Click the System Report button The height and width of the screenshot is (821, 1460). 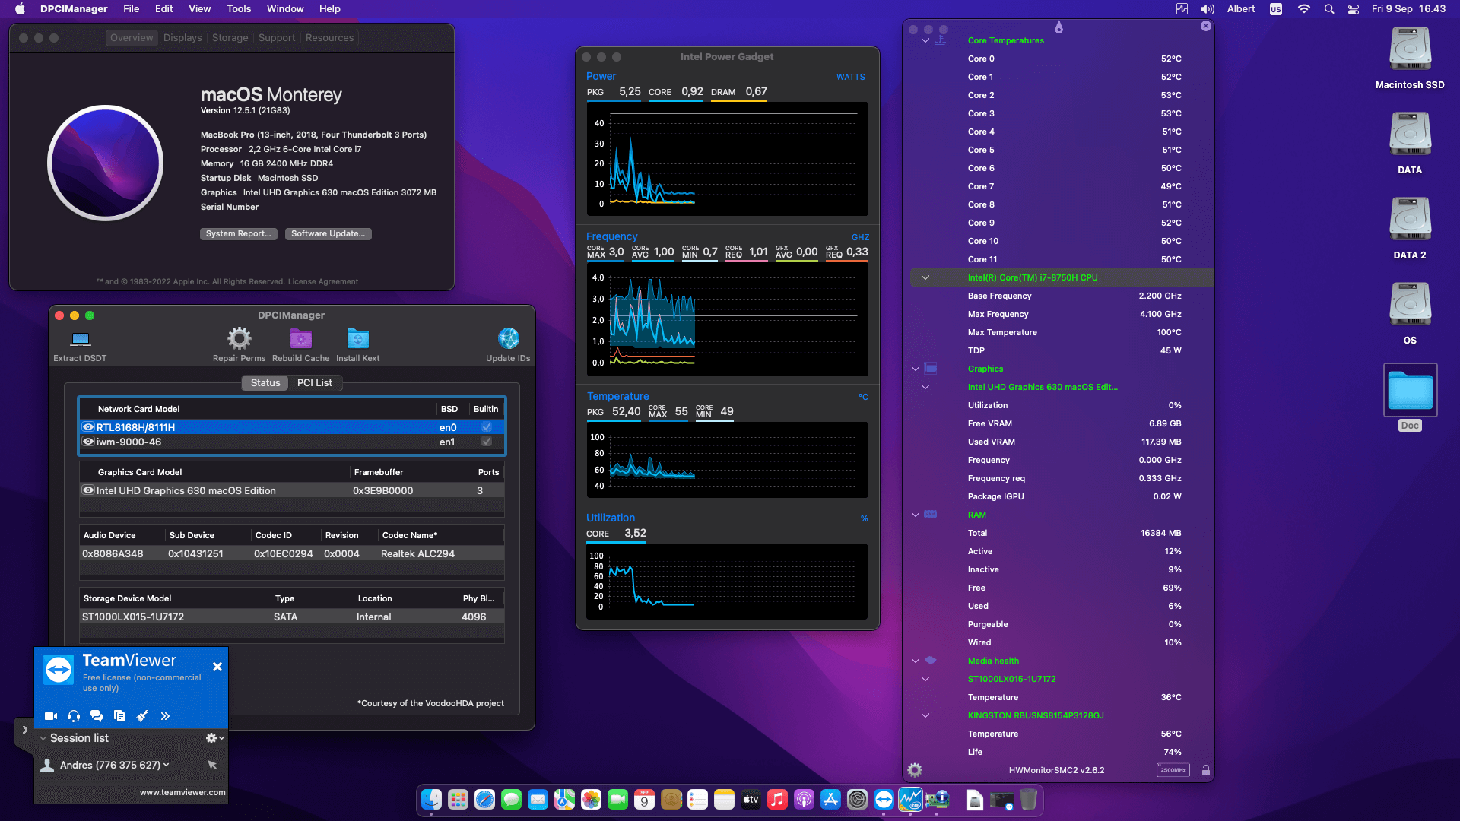(x=238, y=233)
